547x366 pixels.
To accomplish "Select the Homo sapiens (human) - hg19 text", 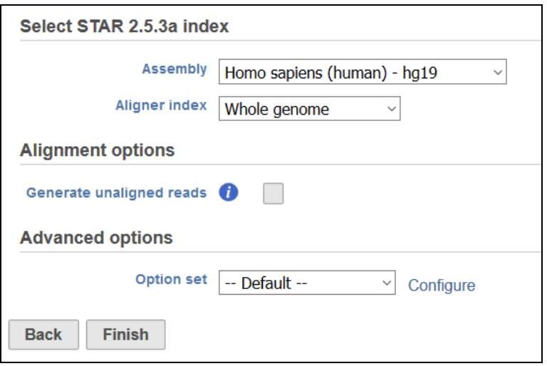I will [x=330, y=73].
